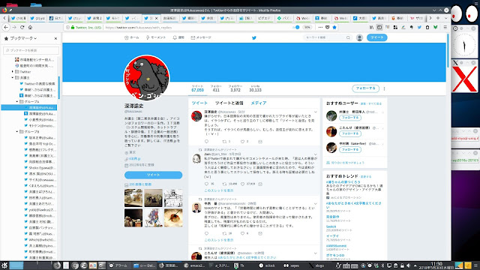Click the フォローする button on the profile
Image resolution: width=480 pixels, height=270 pixels.
click(365, 88)
